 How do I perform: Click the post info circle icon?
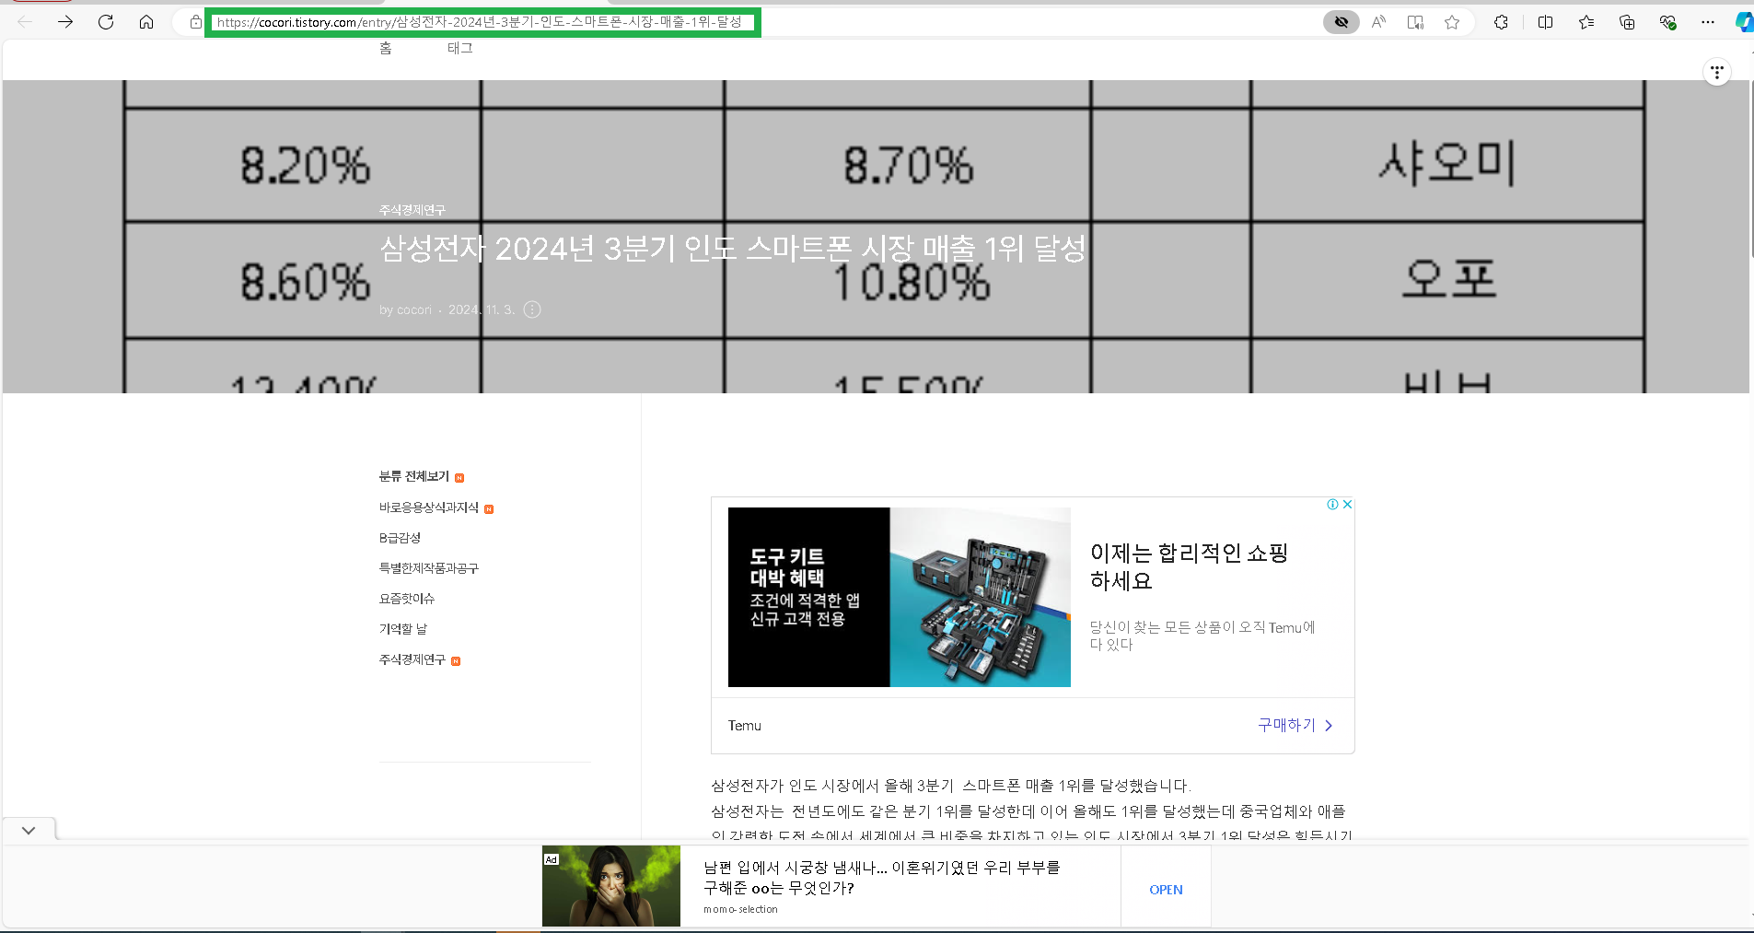click(532, 309)
